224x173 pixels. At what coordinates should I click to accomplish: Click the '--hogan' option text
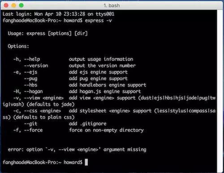coord(33,91)
